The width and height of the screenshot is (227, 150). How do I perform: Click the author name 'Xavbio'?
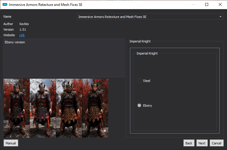click(24, 24)
